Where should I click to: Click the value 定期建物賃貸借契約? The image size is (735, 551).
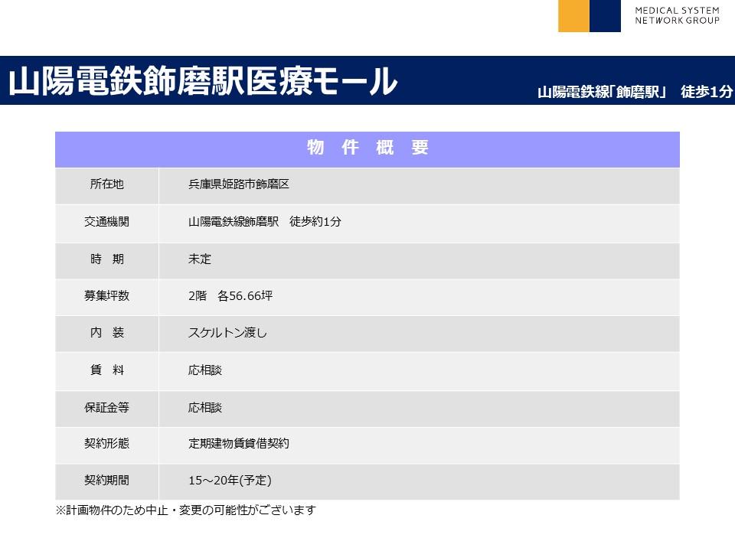239,443
